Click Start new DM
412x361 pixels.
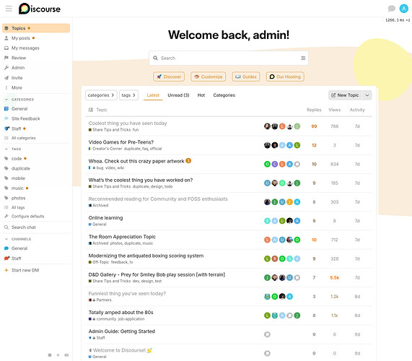36,270
